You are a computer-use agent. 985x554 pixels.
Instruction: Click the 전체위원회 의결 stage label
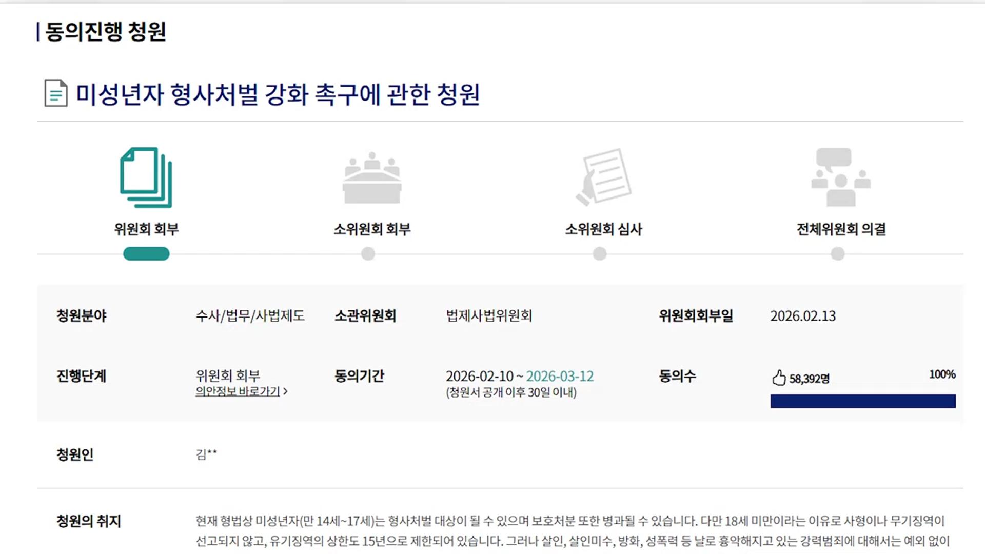pos(841,229)
